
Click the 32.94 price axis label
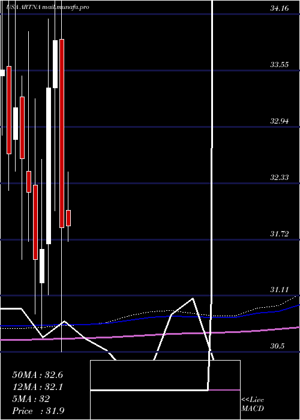pyautogui.click(x=279, y=121)
